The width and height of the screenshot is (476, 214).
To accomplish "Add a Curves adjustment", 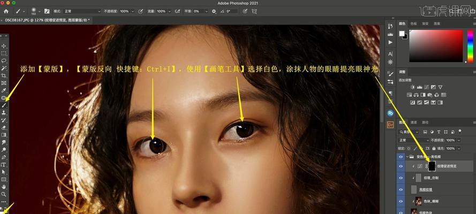I will (426, 87).
